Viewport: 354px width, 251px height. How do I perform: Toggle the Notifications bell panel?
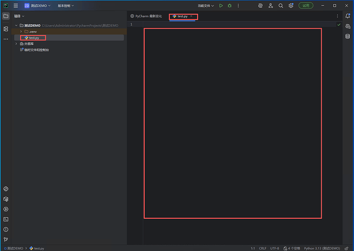(x=347, y=16)
